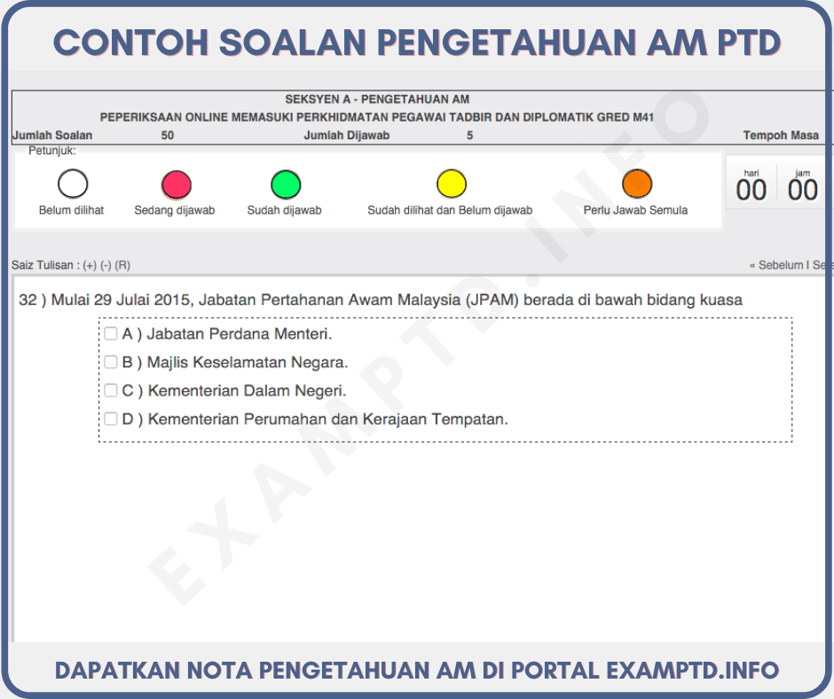Screen dimensions: 834x699
Task: Increase font size with (+) link
Action: pyautogui.click(x=90, y=265)
